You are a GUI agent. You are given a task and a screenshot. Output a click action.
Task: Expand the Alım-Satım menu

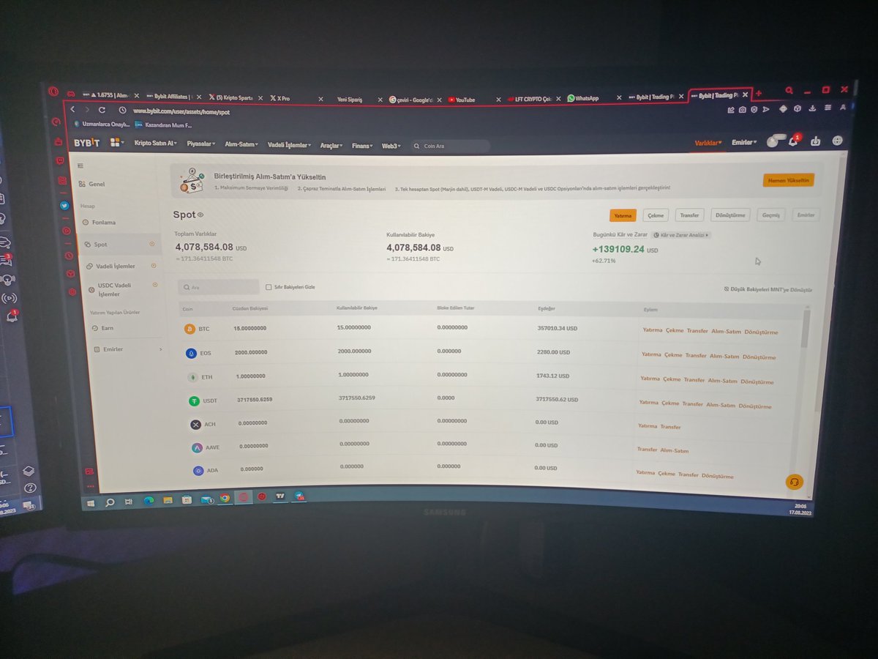[241, 144]
